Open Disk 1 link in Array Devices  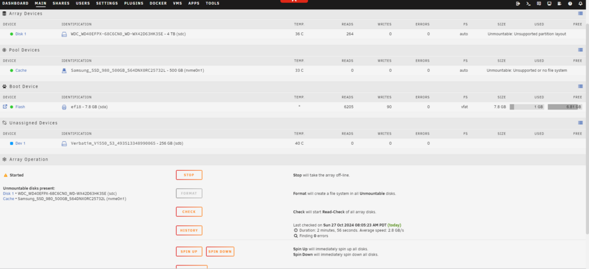(x=21, y=34)
